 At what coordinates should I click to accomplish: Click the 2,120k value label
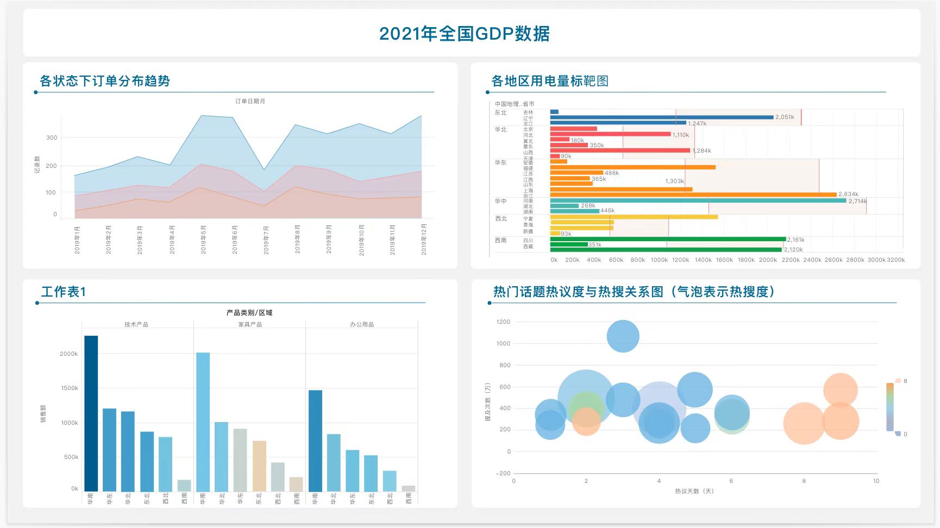[793, 249]
